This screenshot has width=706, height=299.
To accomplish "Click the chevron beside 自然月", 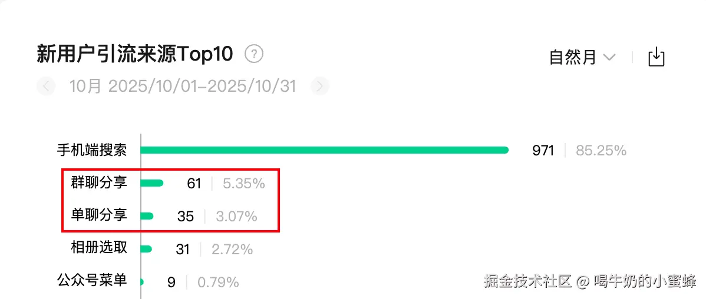I will point(609,58).
